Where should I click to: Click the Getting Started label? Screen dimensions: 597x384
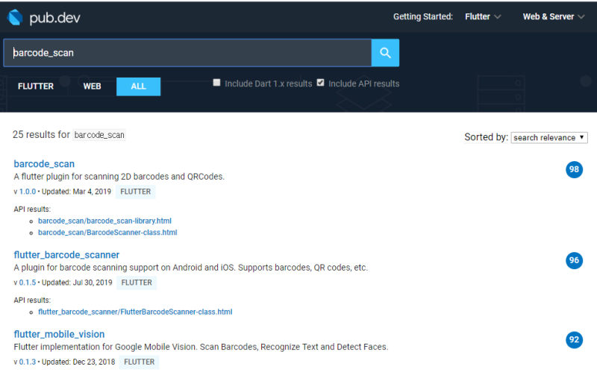423,16
